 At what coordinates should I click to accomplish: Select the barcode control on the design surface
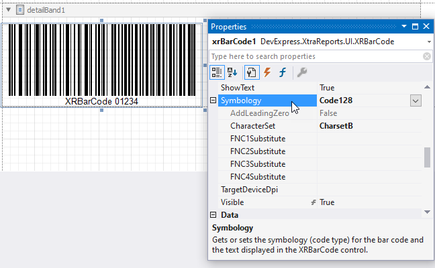pos(102,66)
